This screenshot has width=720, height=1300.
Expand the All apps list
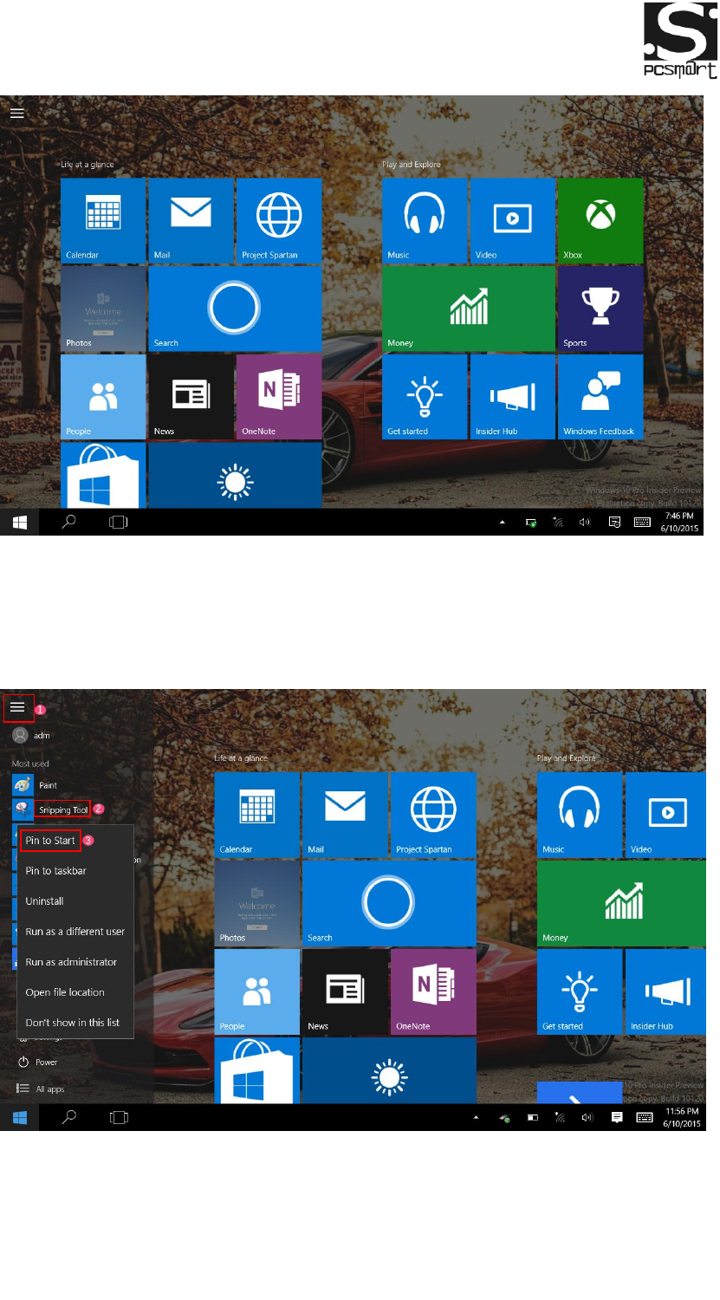click(x=41, y=1089)
